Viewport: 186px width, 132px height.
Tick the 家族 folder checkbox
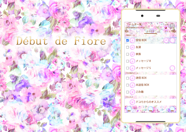click(x=128, y=54)
